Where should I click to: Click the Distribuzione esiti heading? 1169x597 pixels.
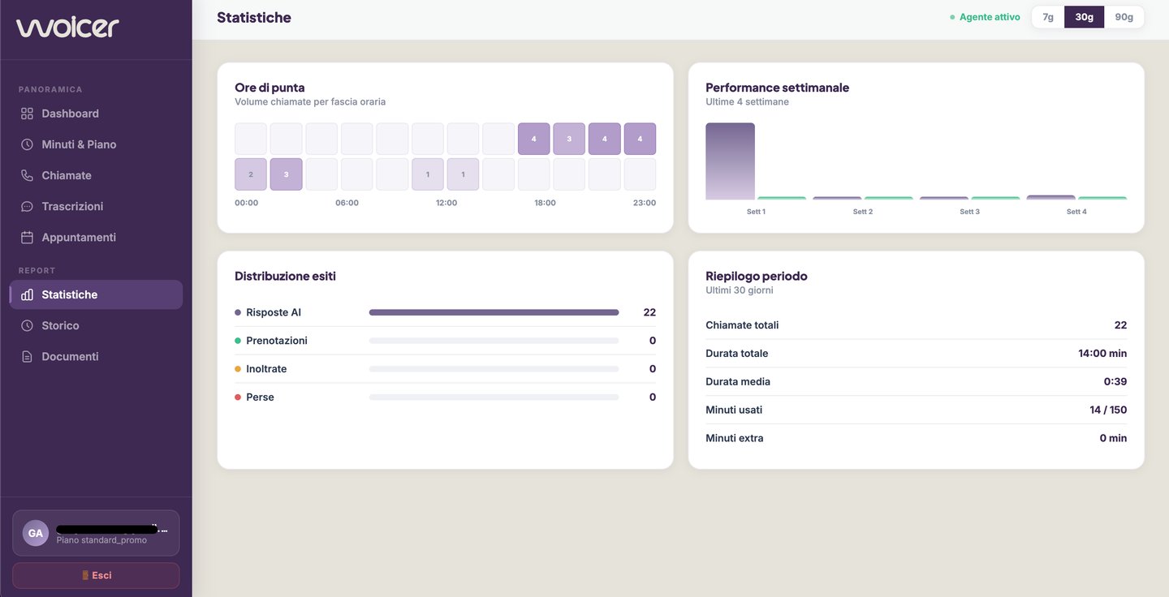(x=285, y=276)
